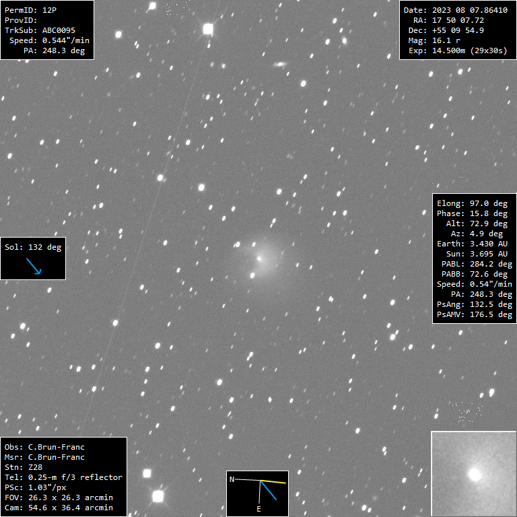
Task: Click the "Sol: 132 deg" label
Action: 33,247
